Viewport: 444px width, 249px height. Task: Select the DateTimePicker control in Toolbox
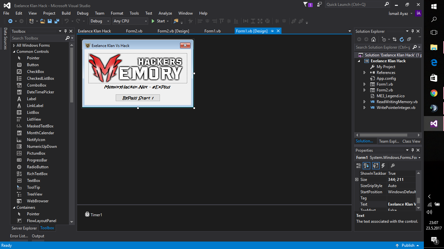tap(40, 92)
